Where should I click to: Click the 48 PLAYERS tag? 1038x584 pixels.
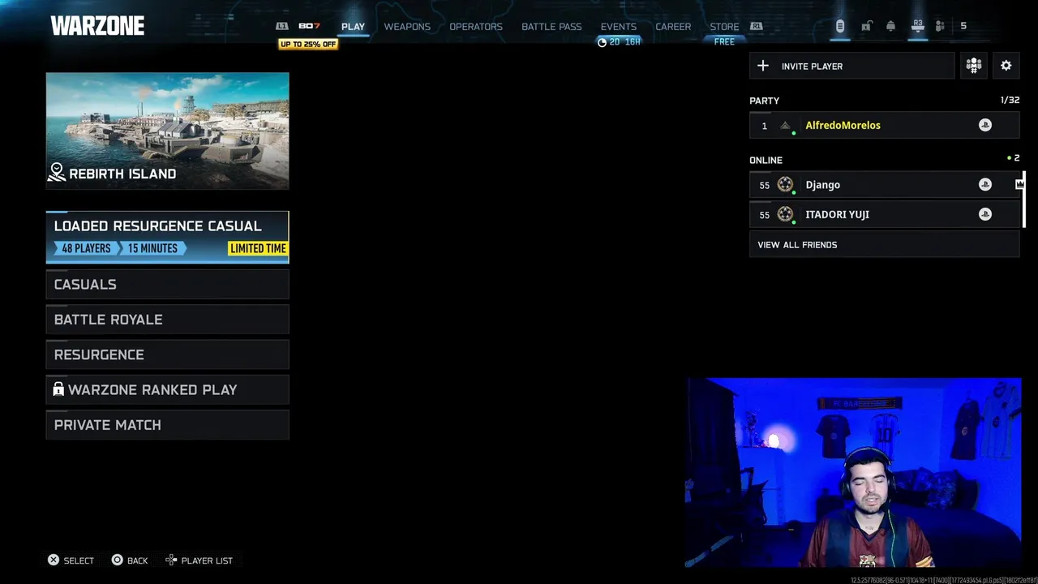pos(86,248)
